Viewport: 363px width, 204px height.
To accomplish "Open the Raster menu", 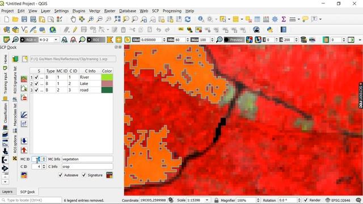I will point(109,11).
